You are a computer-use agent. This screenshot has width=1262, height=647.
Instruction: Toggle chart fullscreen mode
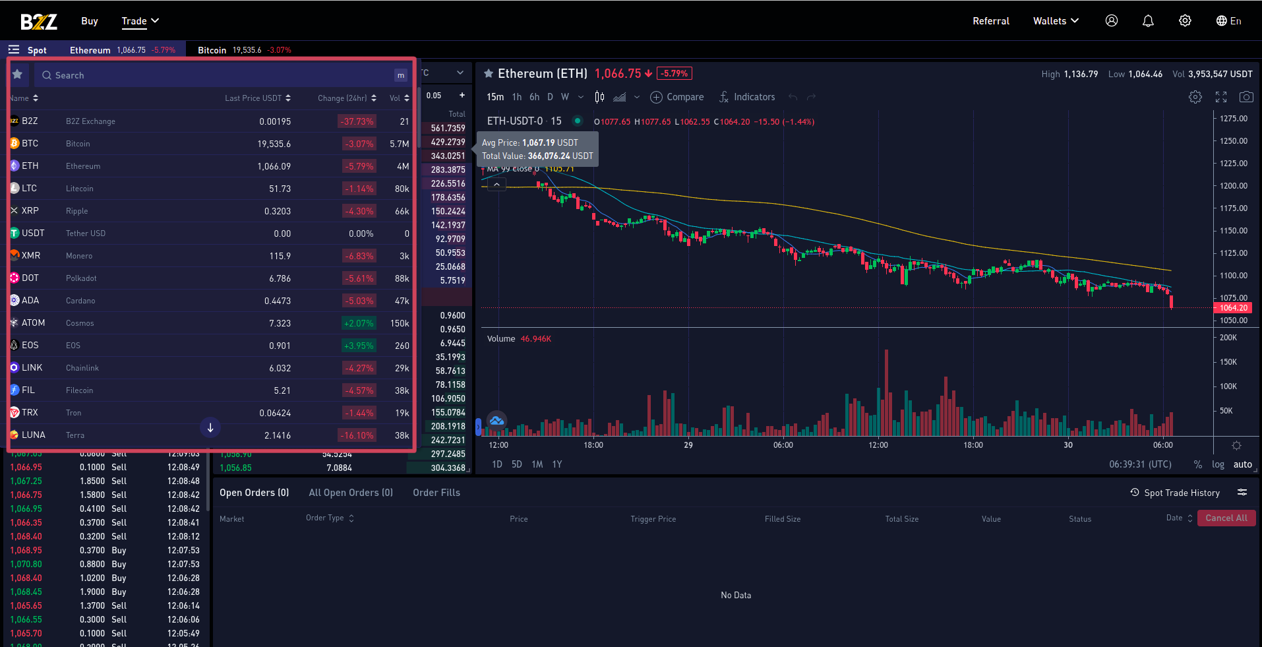pos(1221,97)
